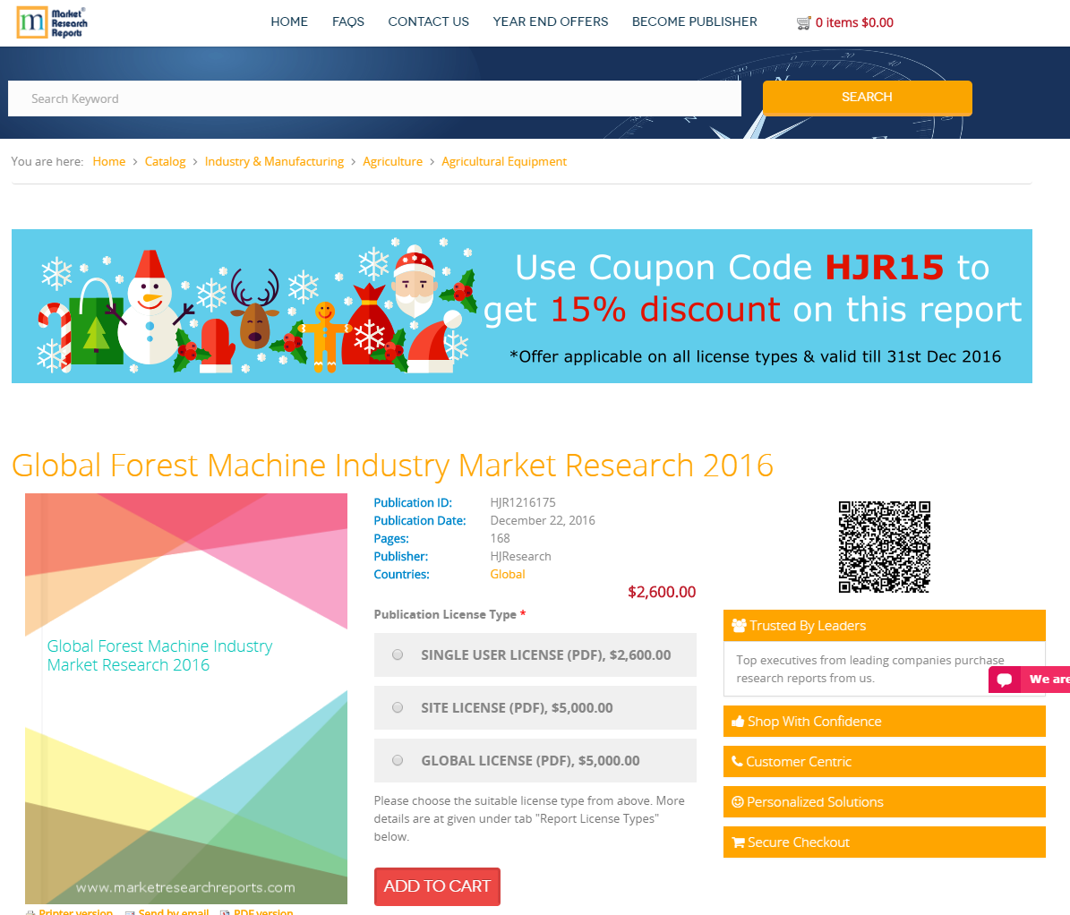Screen dimensions: 1070x915
Task: Click the $2,600.00 price text
Action: pos(661,592)
